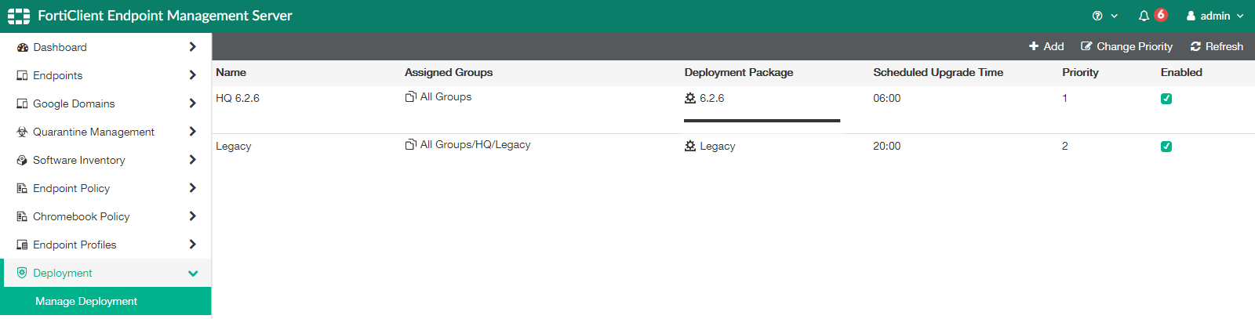Click the 06:00 scheduled time cell
Screen dimensions: 1255x319
click(x=887, y=98)
